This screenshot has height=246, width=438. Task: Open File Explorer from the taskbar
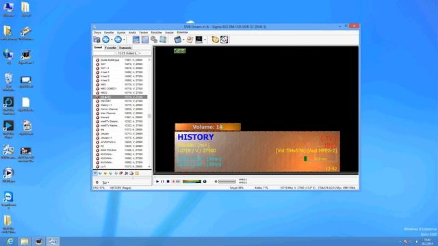[x=25, y=241]
